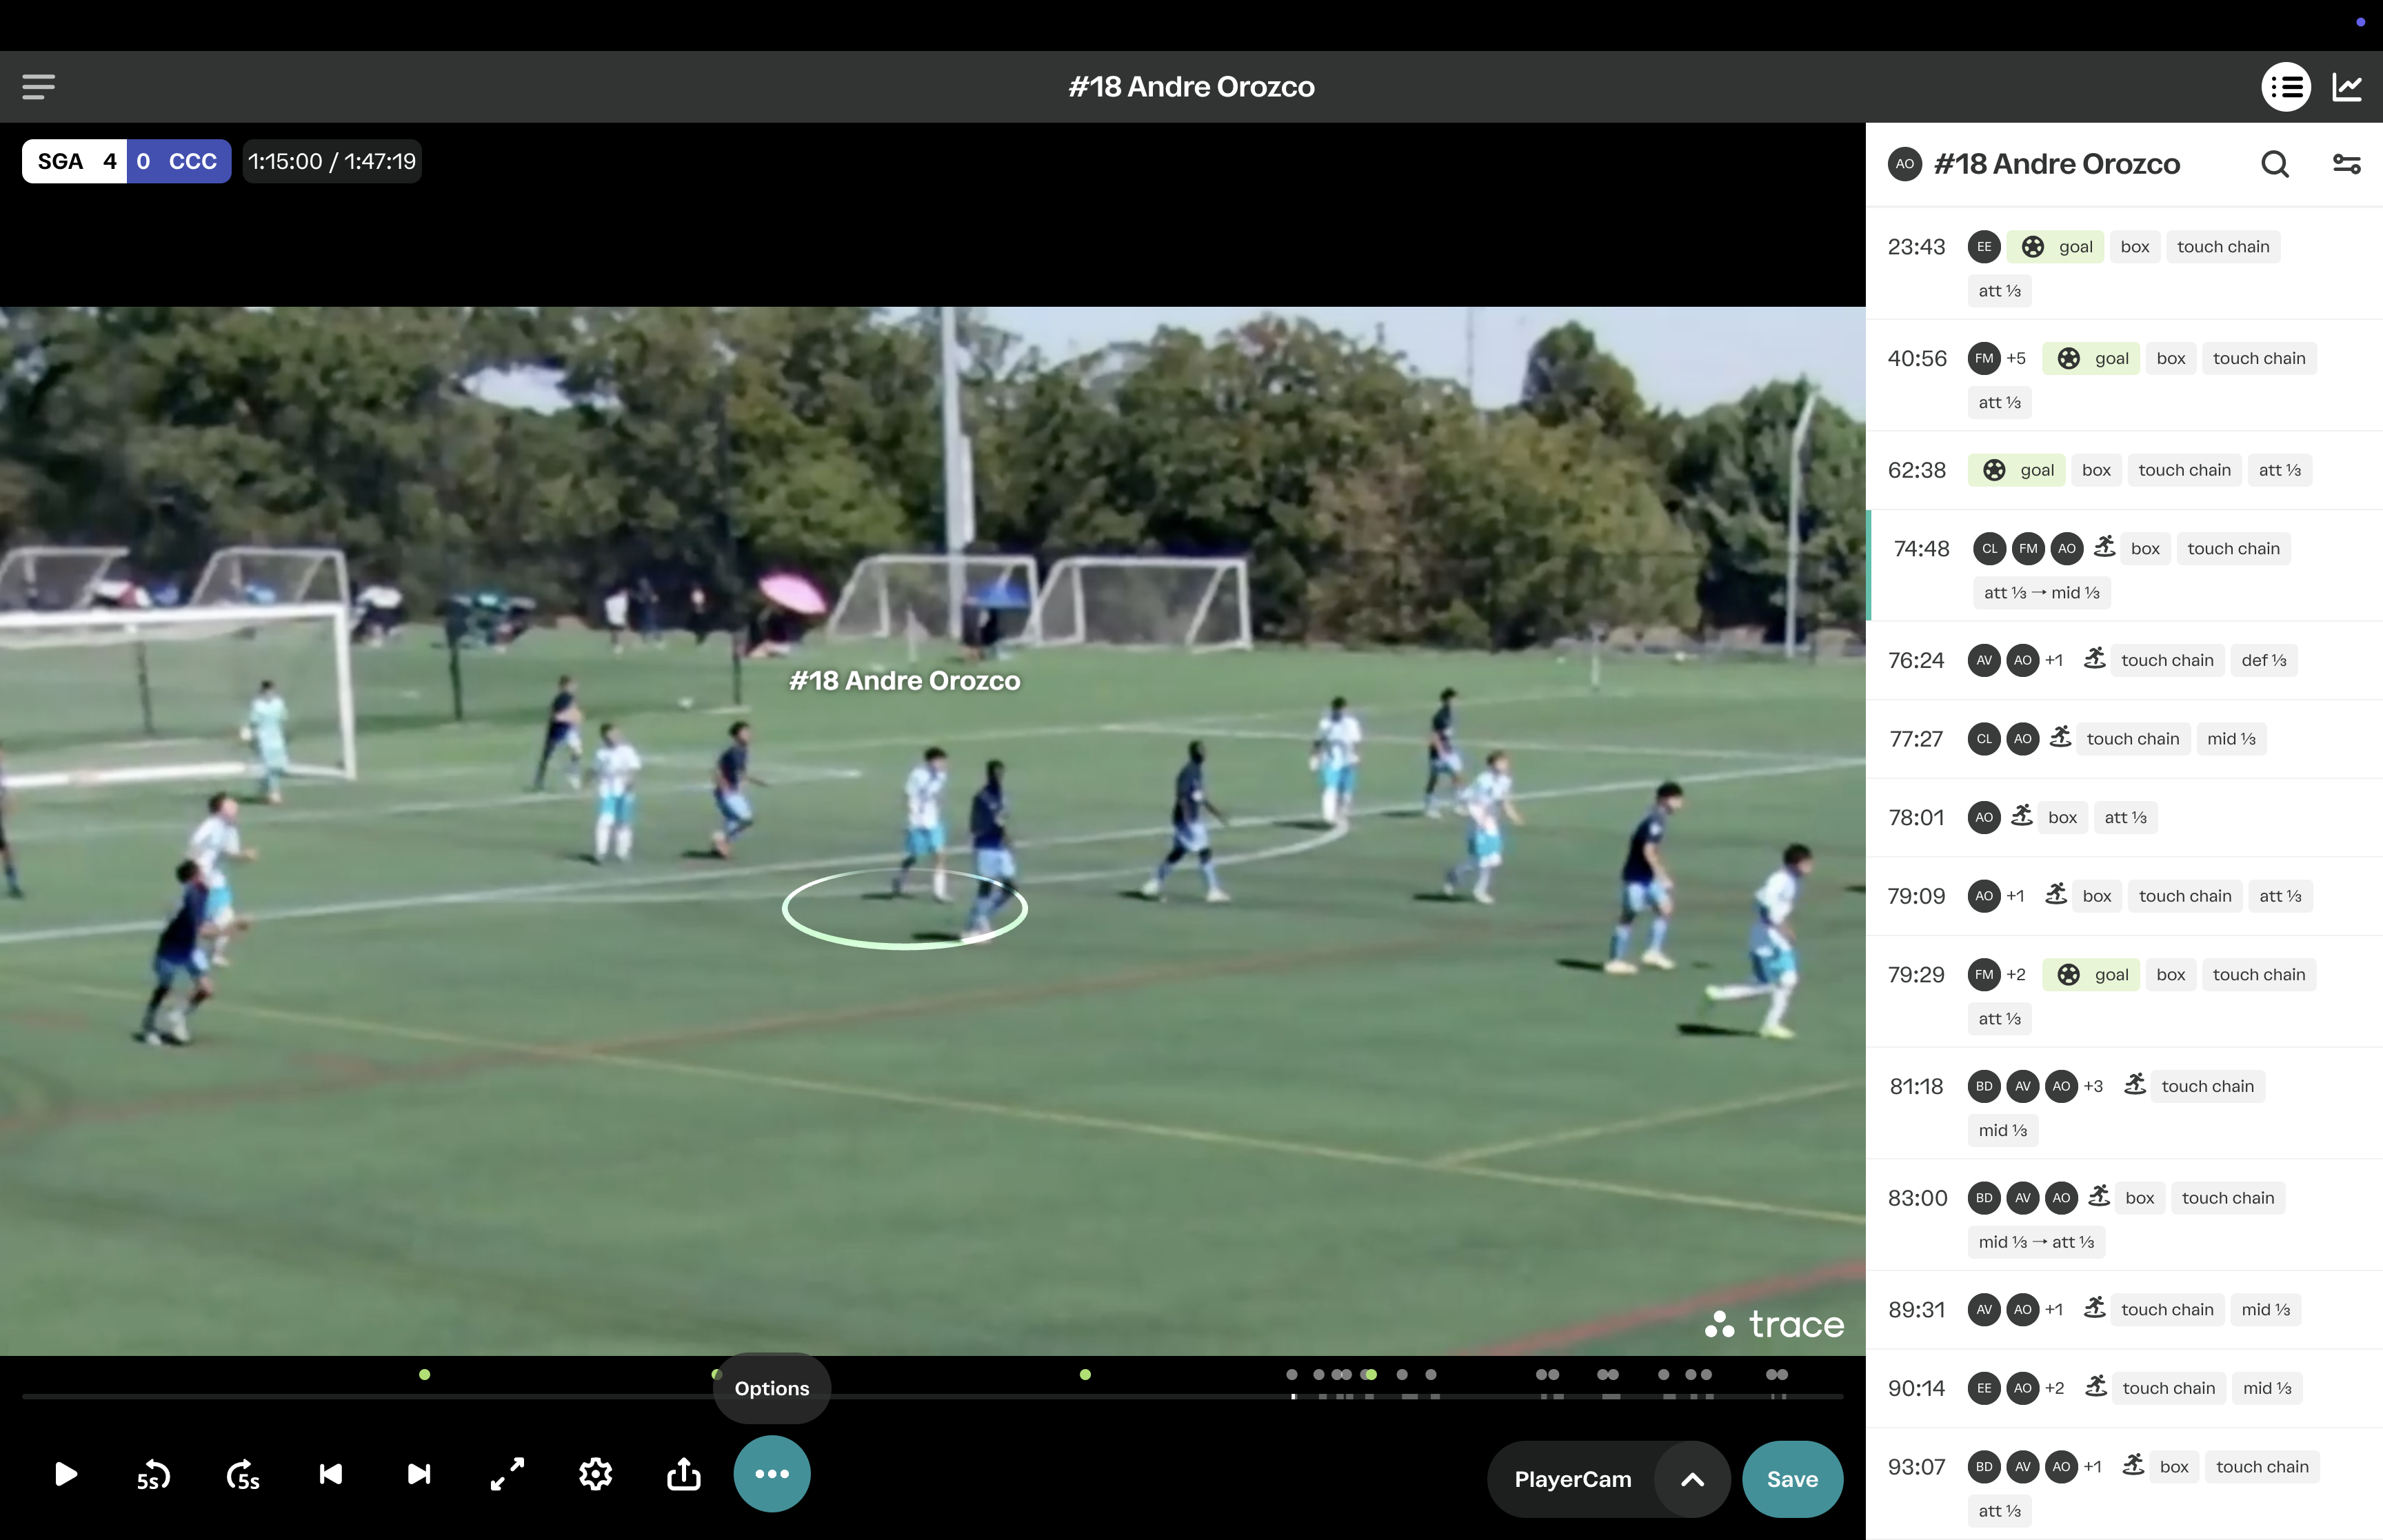This screenshot has height=1540, width=2383.
Task: Open the moment filter settings icon
Action: (2346, 164)
